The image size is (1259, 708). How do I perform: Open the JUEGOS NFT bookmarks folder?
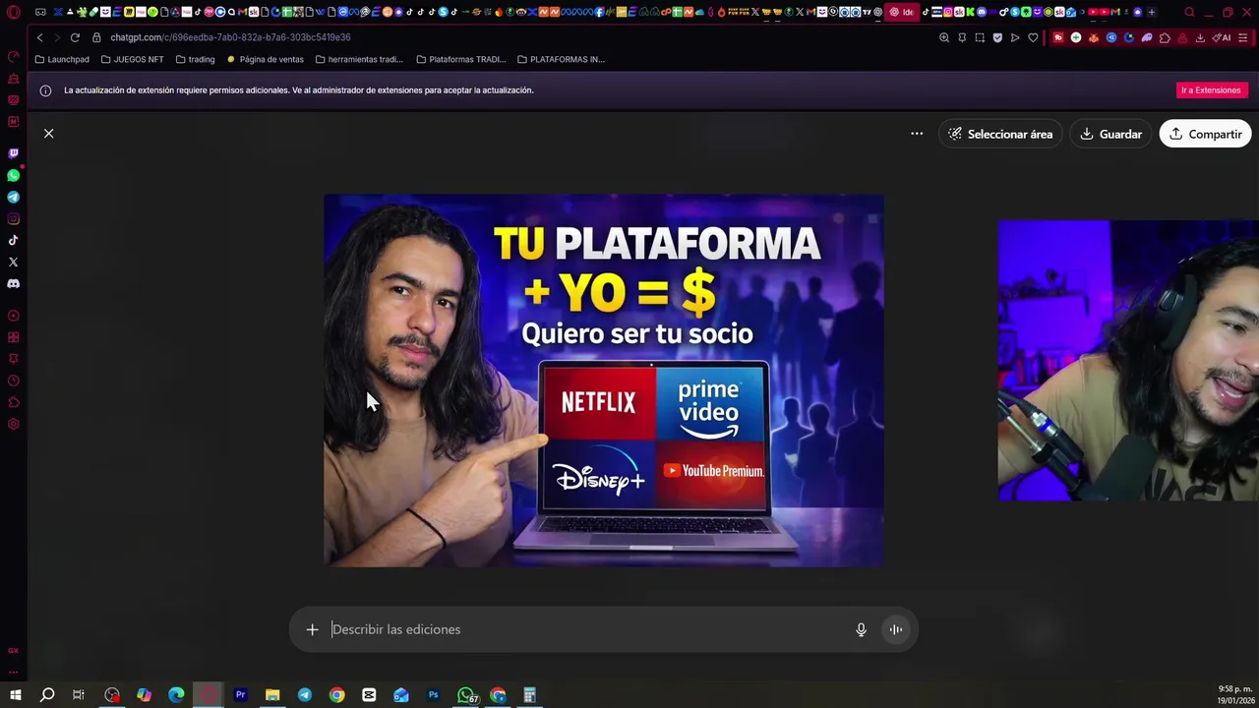click(133, 59)
